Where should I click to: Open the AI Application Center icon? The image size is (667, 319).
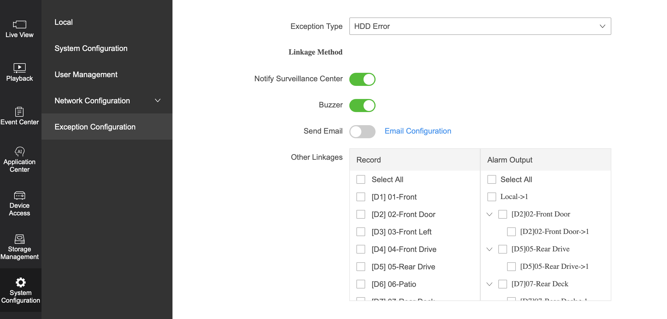pos(19,152)
